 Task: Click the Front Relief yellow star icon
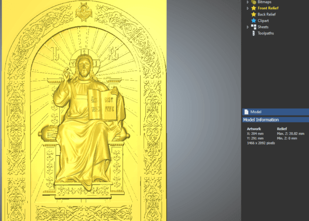(254, 8)
